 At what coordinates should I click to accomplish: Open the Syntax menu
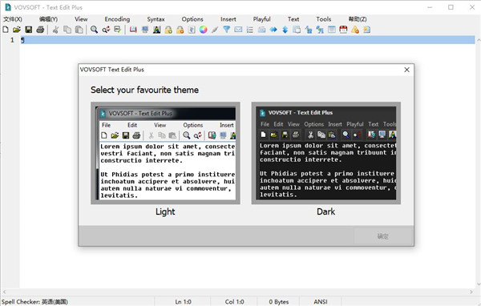coord(156,19)
